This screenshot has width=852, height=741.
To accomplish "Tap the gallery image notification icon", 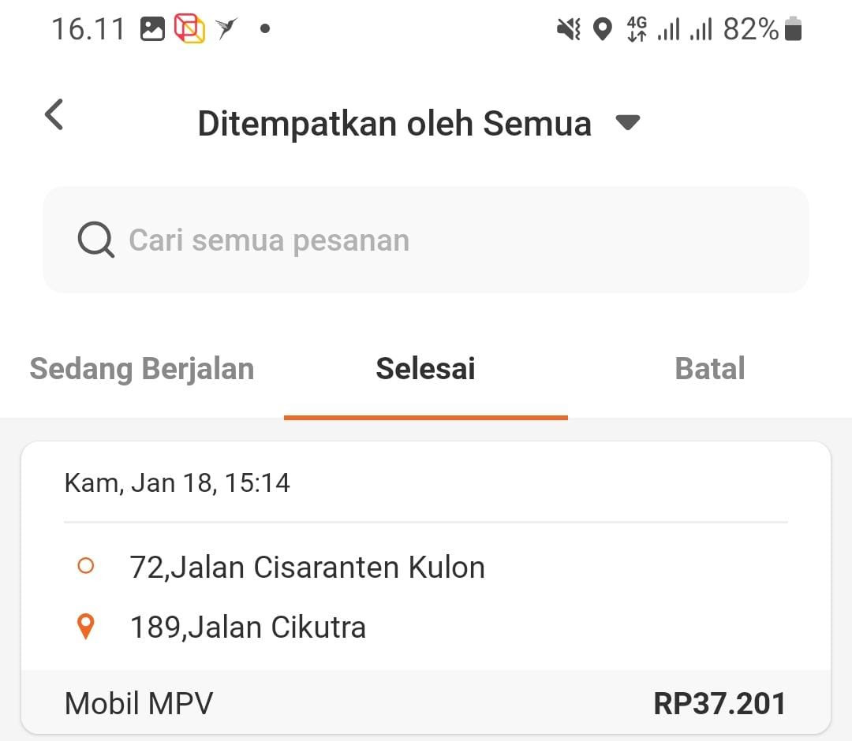I will tap(152, 28).
